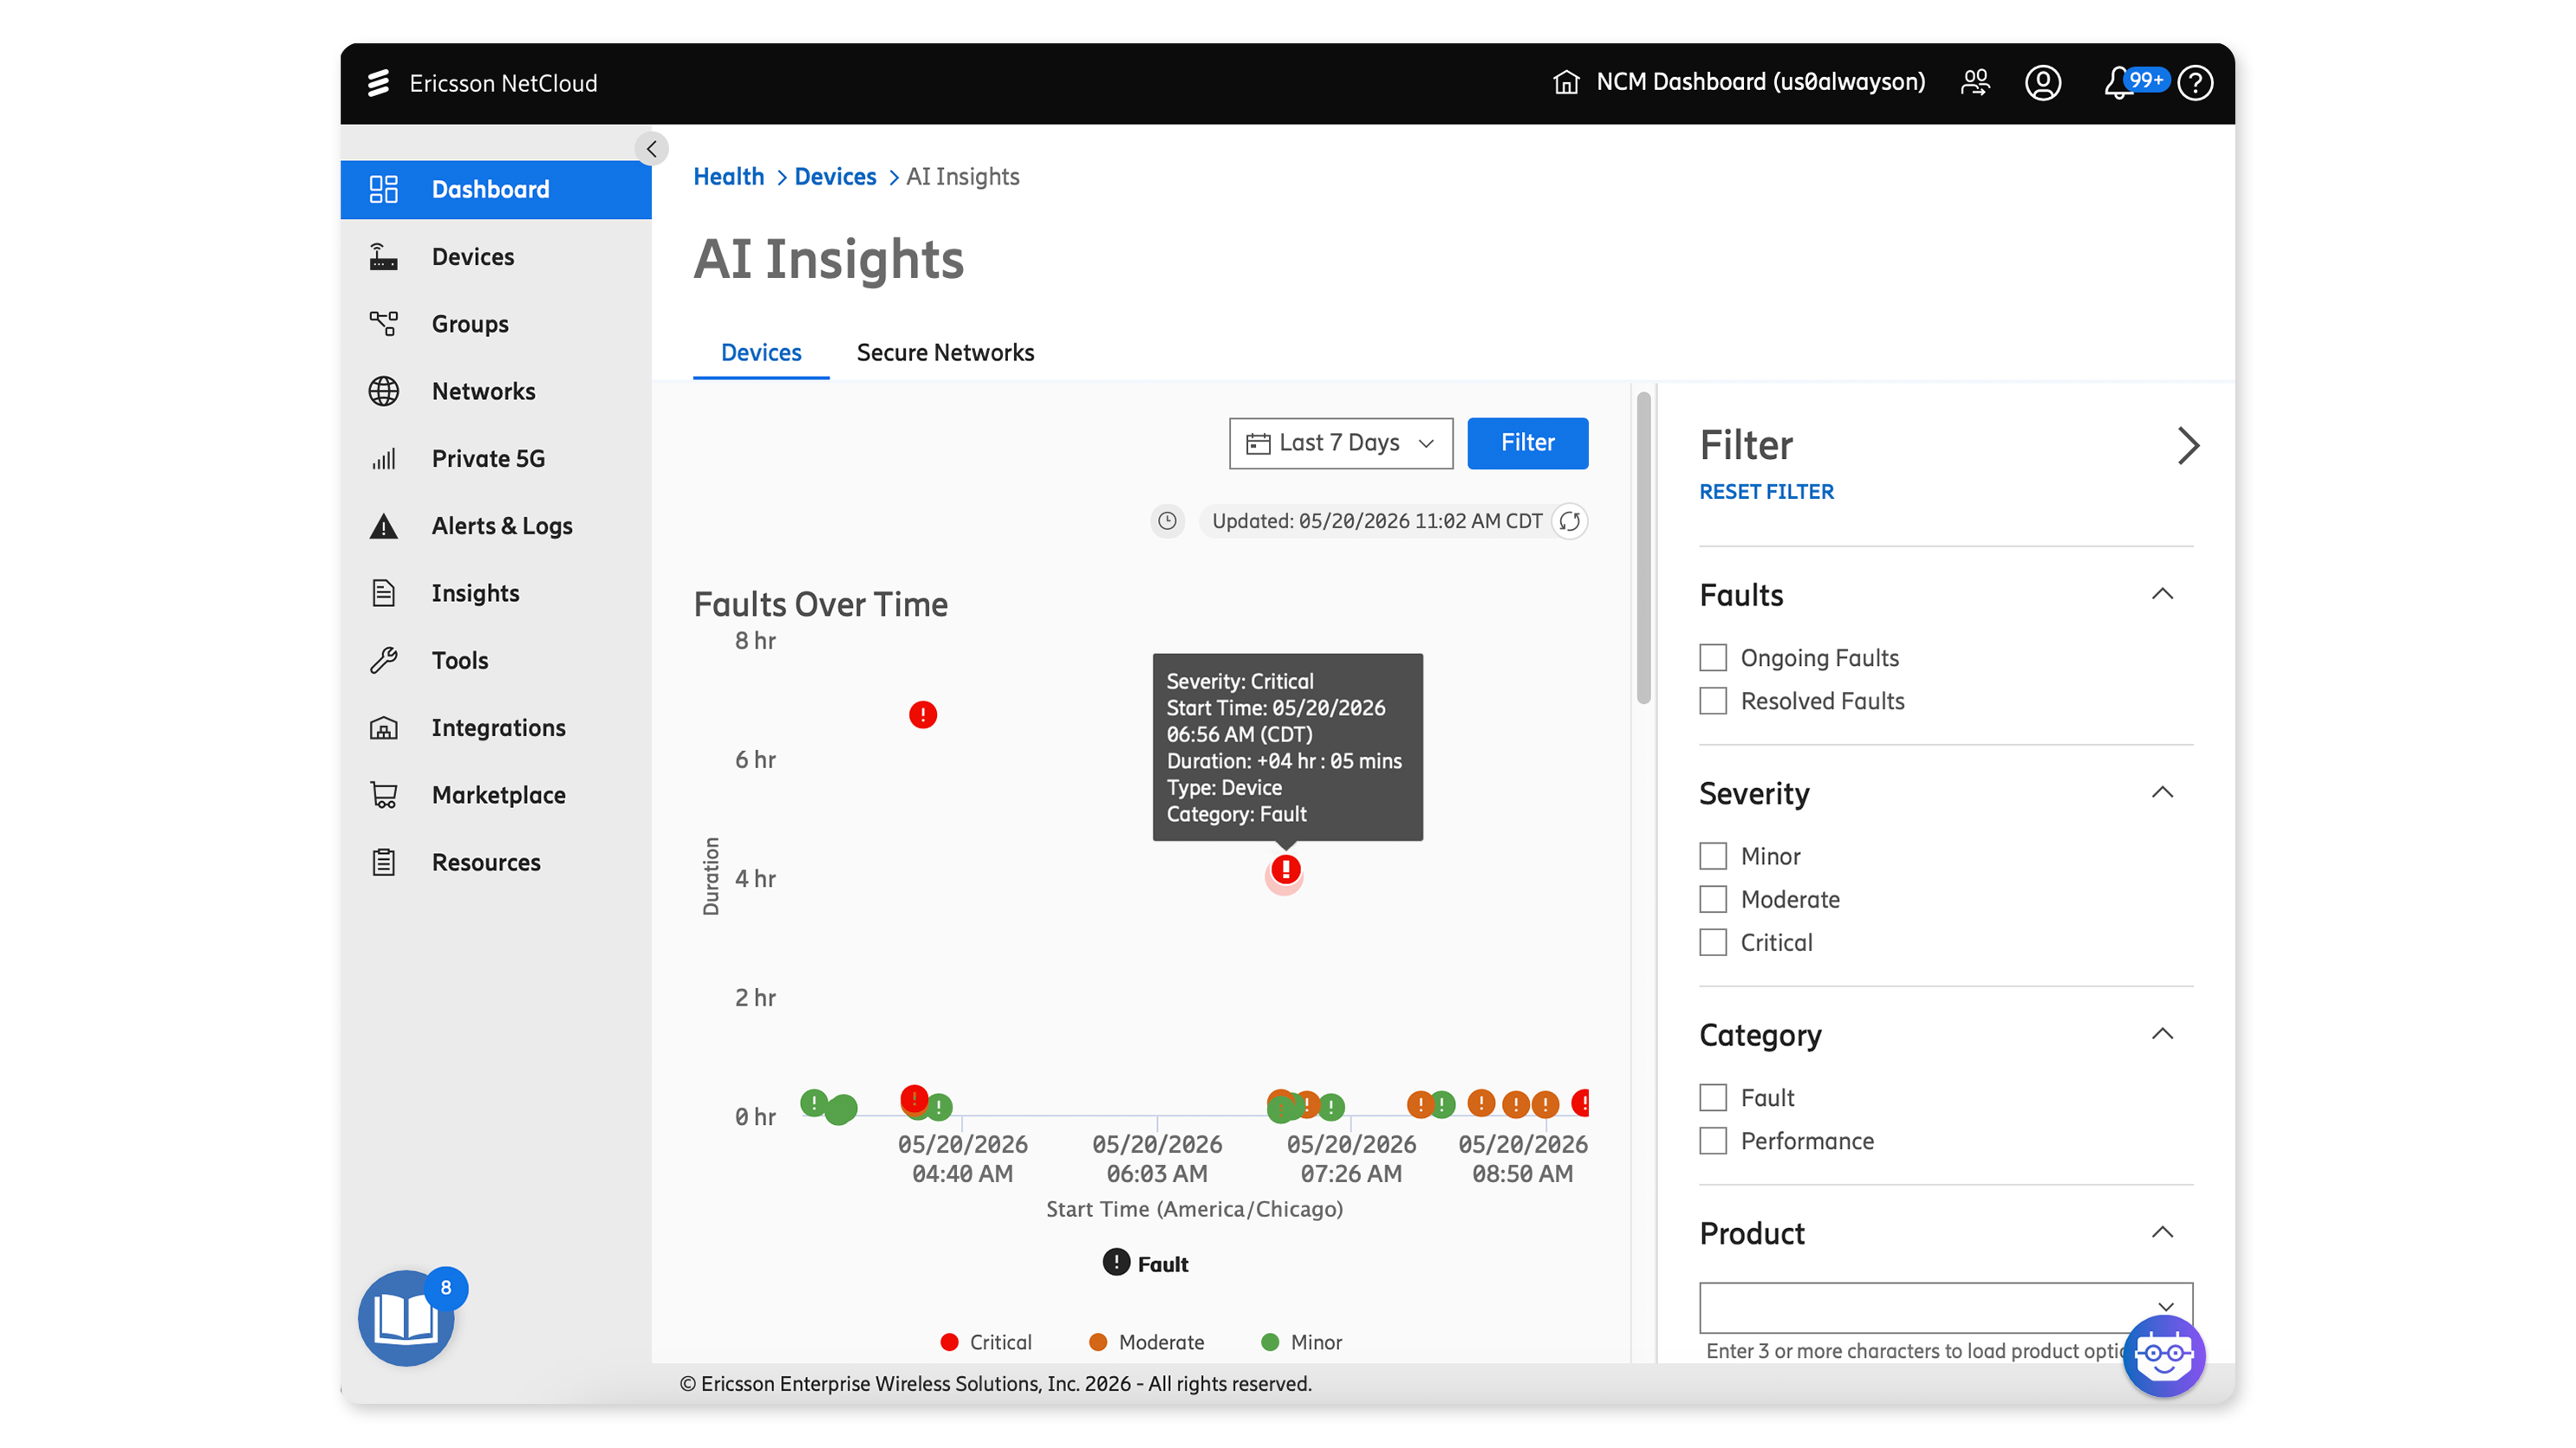Viewport: 2576px width, 1448px height.
Task: Check the Performance category checkbox
Action: click(1713, 1141)
